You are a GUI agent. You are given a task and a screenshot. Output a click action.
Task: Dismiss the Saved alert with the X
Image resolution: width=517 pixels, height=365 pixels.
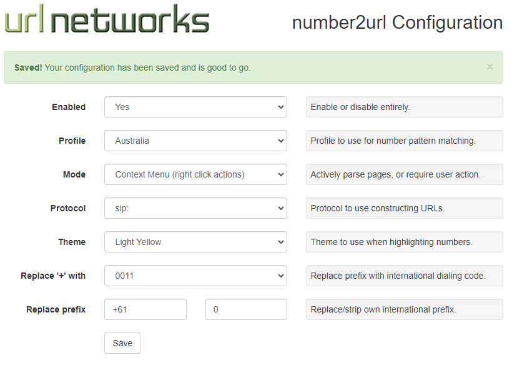pos(490,67)
